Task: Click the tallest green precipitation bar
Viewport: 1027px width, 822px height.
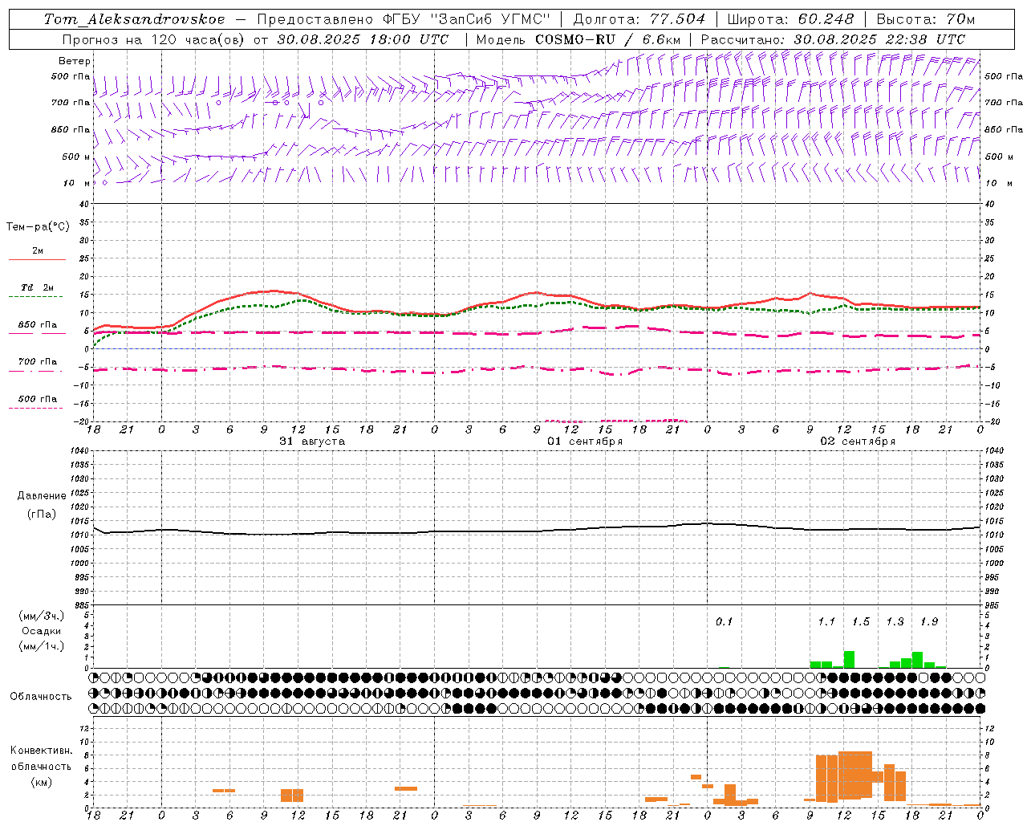Action: [849, 659]
